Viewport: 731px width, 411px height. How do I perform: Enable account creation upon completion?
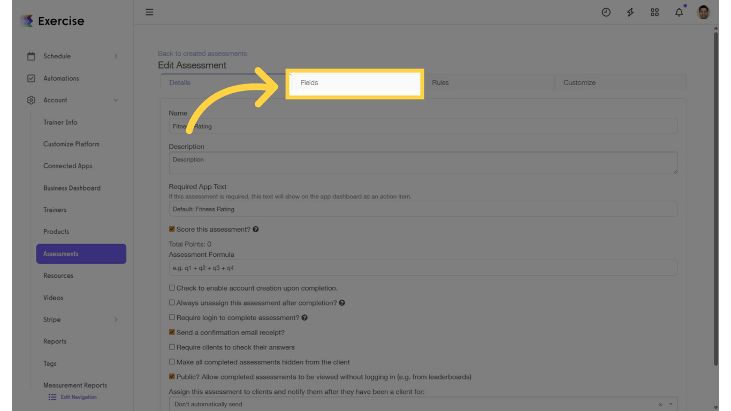[x=172, y=287]
